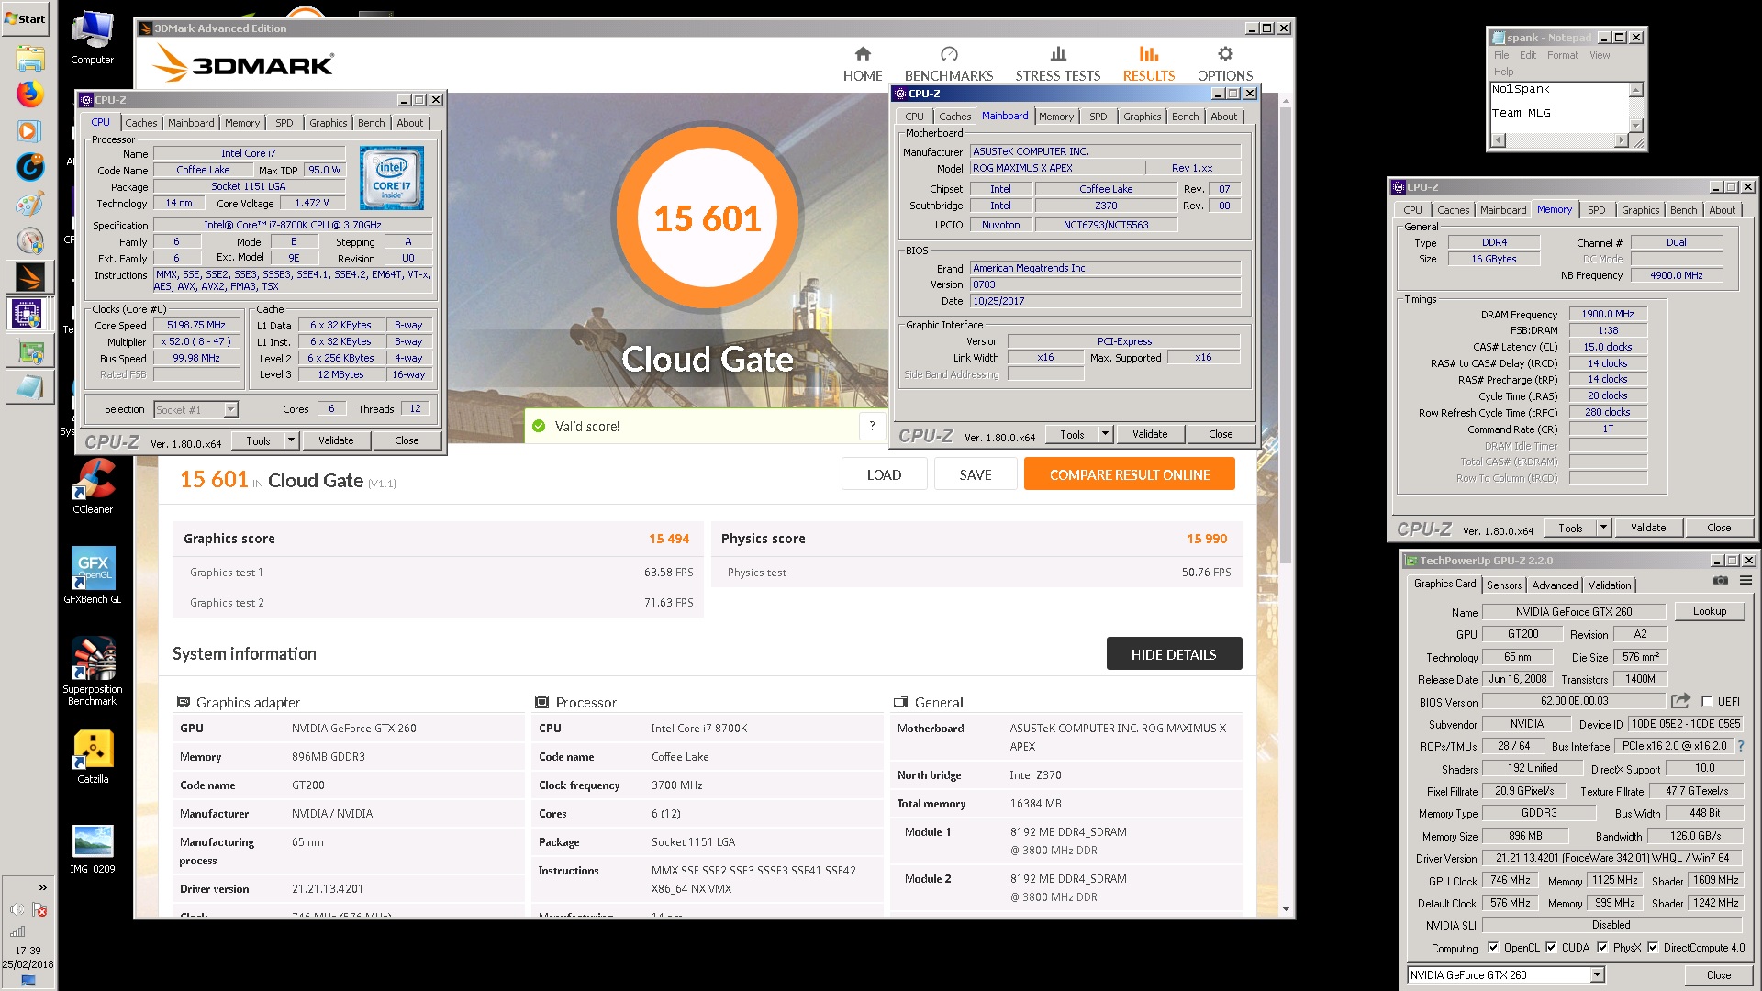Open the Paint palette taskbar icon
Image resolution: width=1762 pixels, height=991 pixels.
click(30, 204)
